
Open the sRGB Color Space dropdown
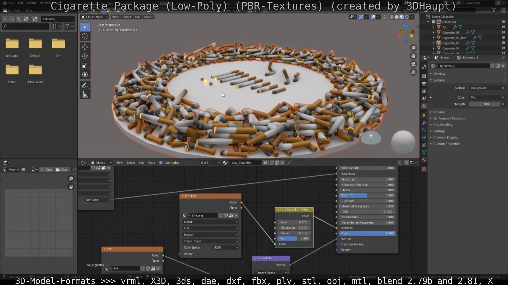pos(225,247)
